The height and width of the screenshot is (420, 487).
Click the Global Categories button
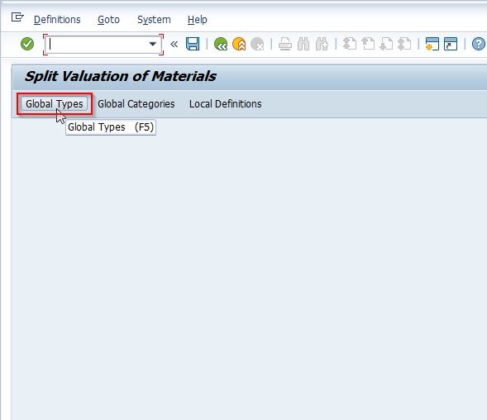[x=136, y=103]
